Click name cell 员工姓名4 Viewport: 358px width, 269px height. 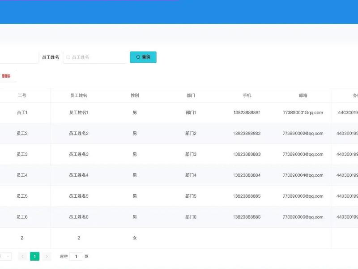pyautogui.click(x=79, y=175)
